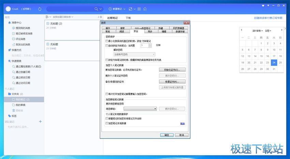The height and width of the screenshot is (159, 290).
Task: Click the comment icon beside 评论消息
Action: click(x=13, y=39)
